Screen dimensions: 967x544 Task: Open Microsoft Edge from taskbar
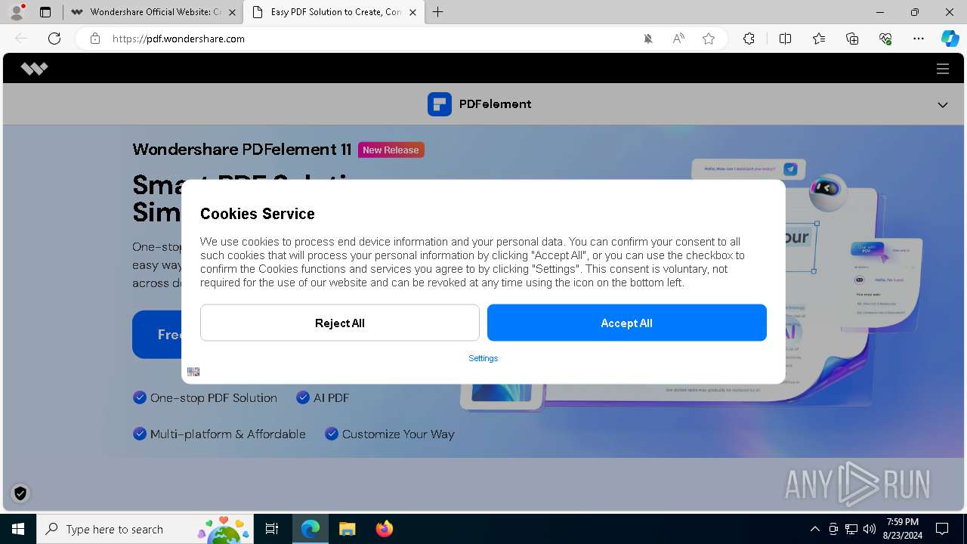coord(310,529)
